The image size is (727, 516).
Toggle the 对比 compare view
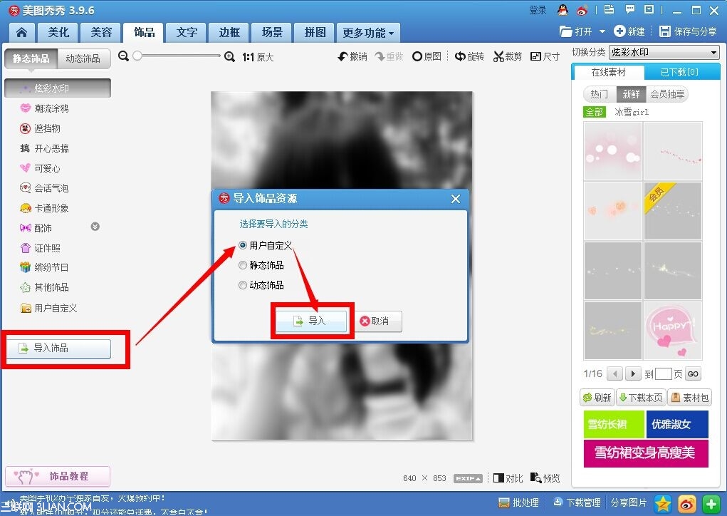508,478
